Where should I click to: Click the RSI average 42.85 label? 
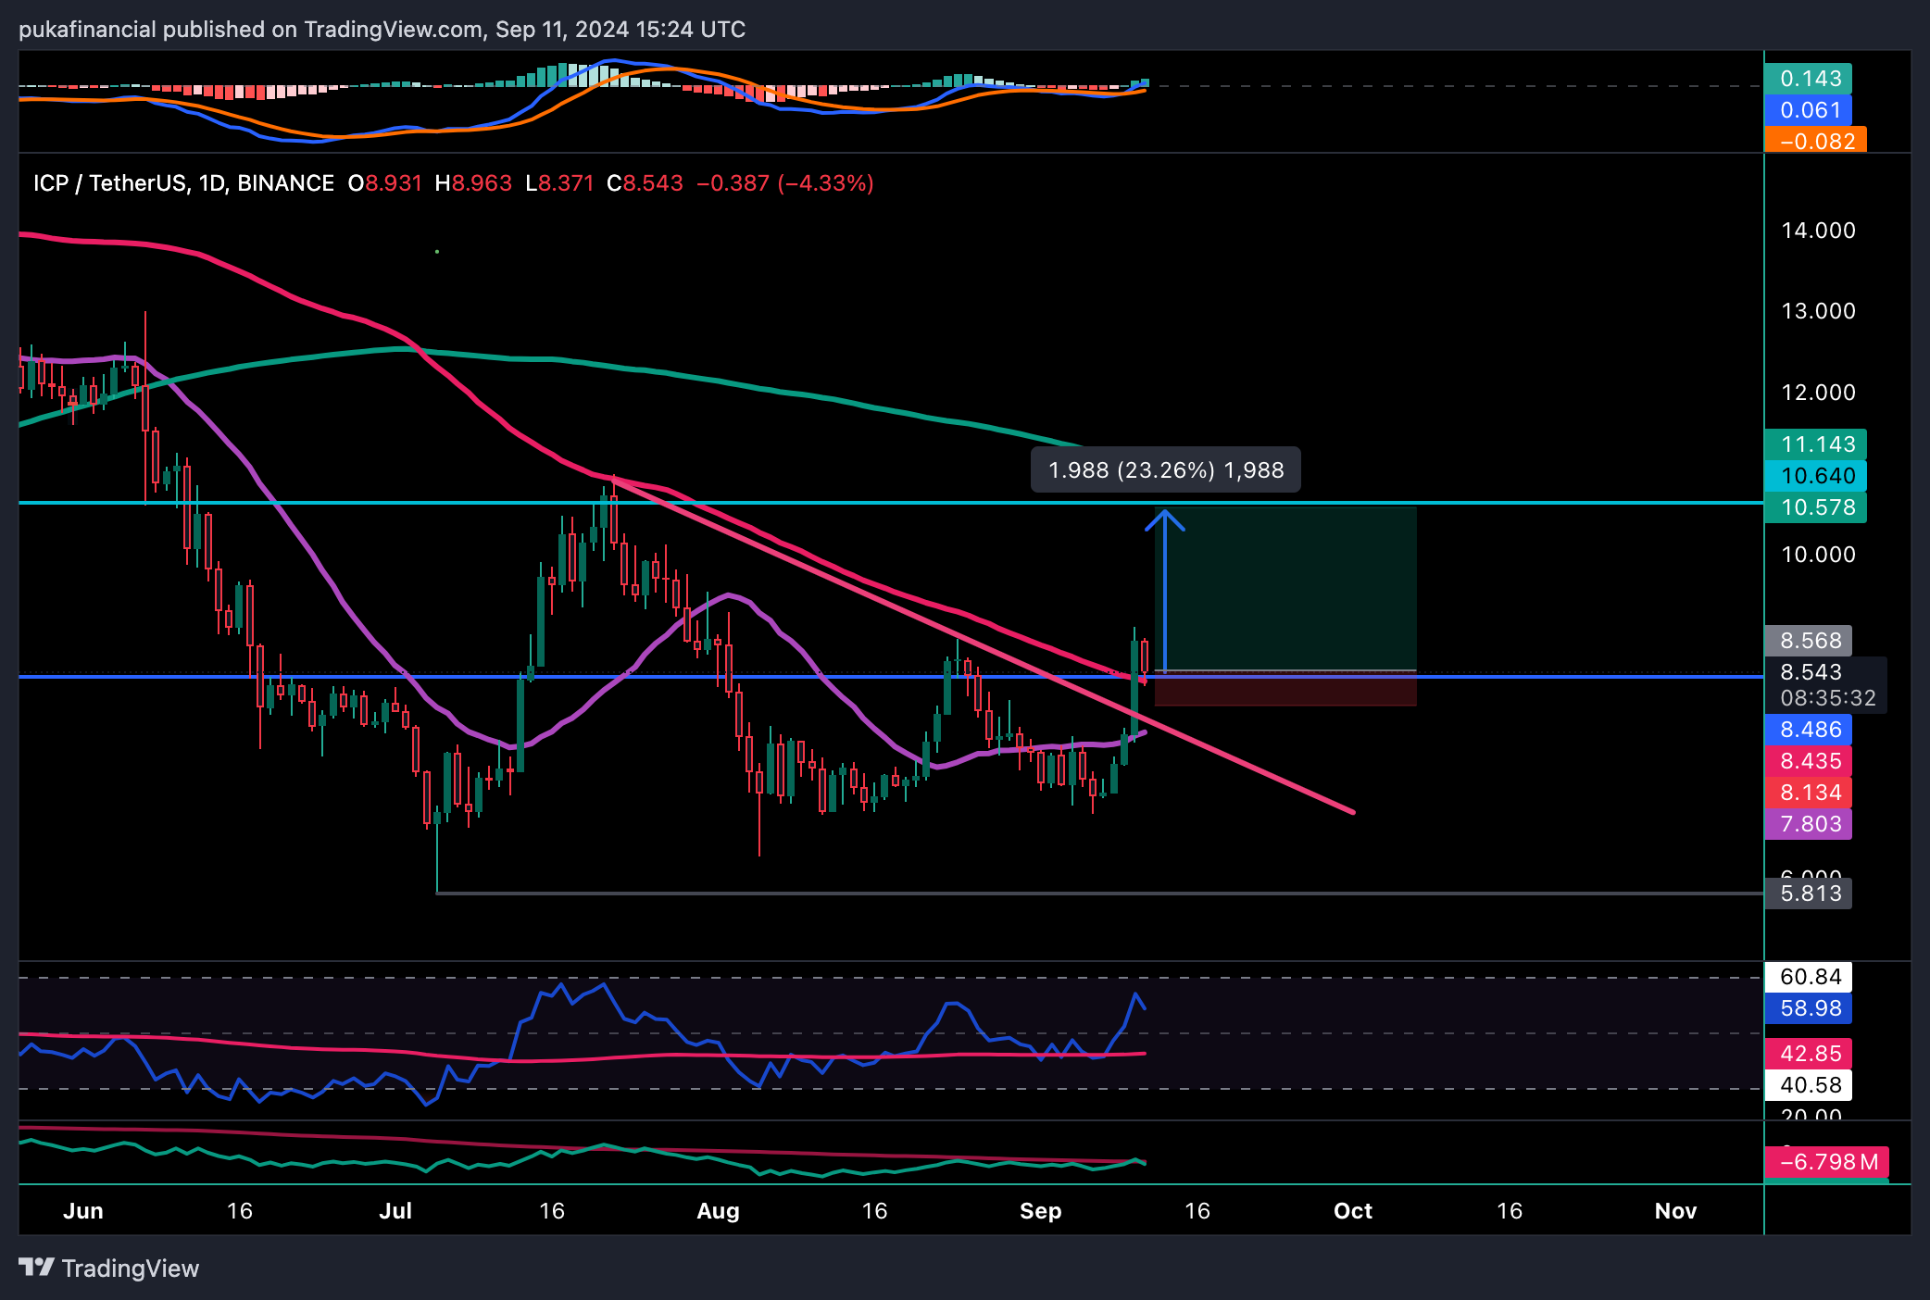pyautogui.click(x=1809, y=1054)
